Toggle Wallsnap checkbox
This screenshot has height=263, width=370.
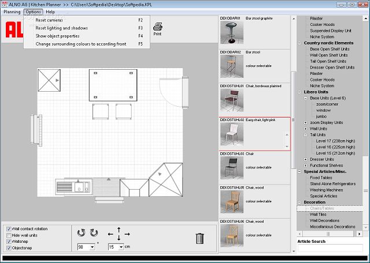click(9, 242)
